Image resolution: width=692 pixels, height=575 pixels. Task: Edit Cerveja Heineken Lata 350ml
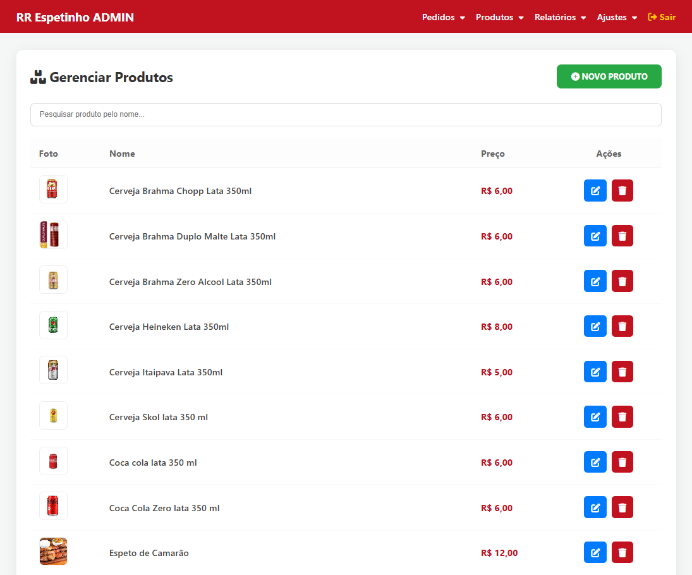point(595,327)
